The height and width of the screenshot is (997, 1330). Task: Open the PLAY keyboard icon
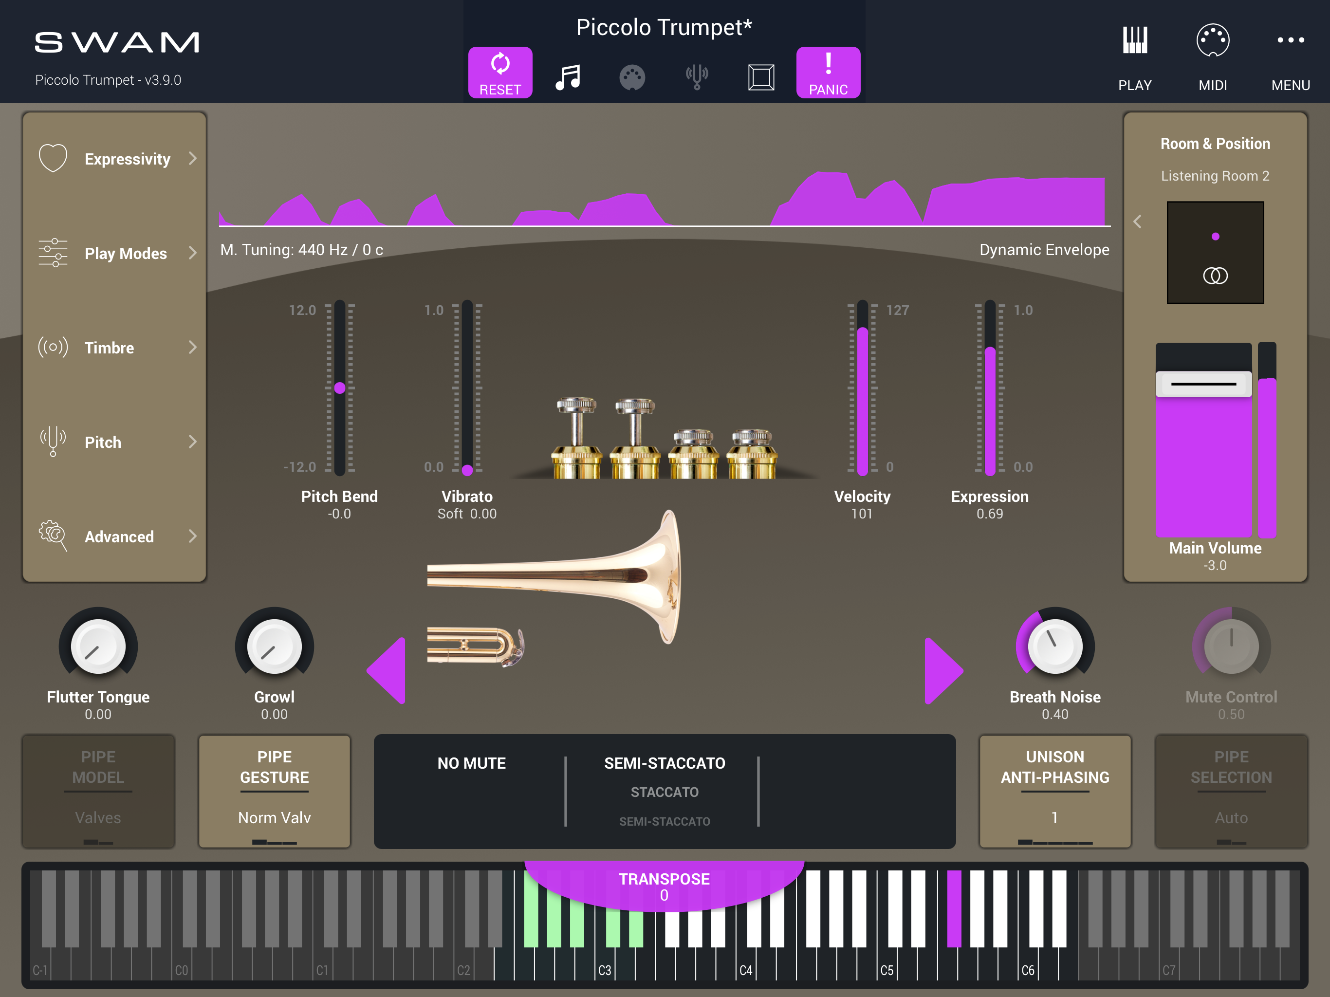(x=1135, y=40)
